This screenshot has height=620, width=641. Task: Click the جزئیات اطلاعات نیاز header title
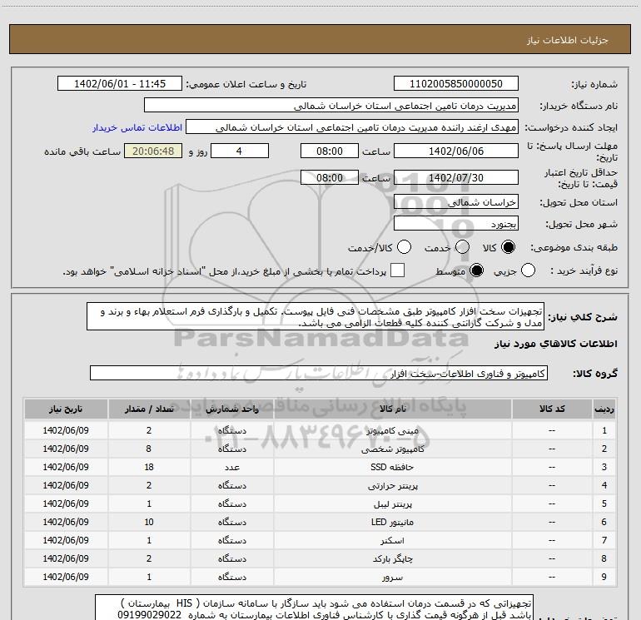tap(568, 40)
